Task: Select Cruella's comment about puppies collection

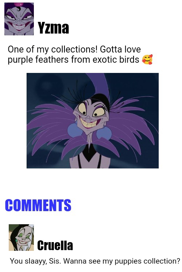Action: tap(95, 261)
